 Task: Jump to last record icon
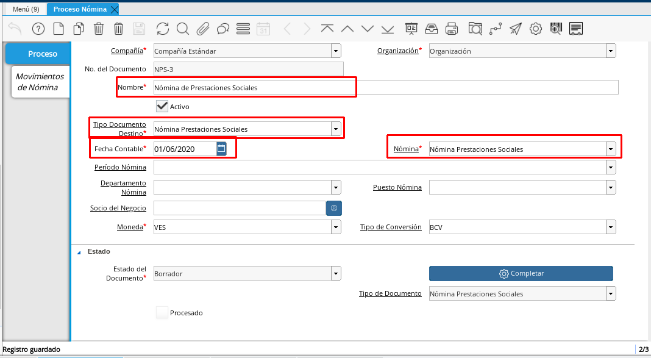pos(387,29)
